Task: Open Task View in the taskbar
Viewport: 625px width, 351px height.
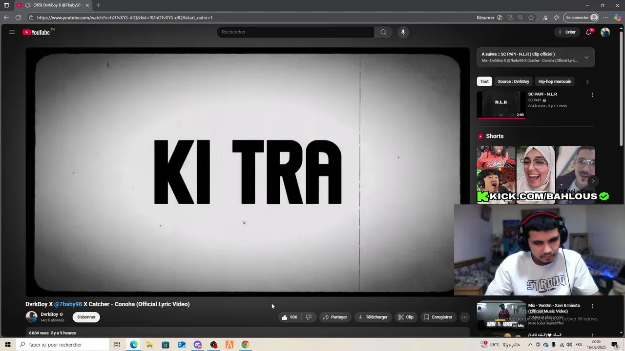Action: tap(117, 345)
